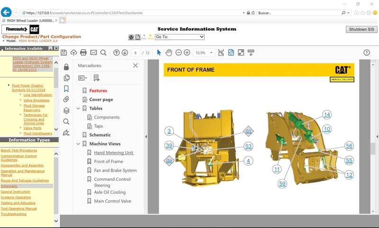Open the Go To dropdown
Screen dimensions: 379x228
(180, 37)
